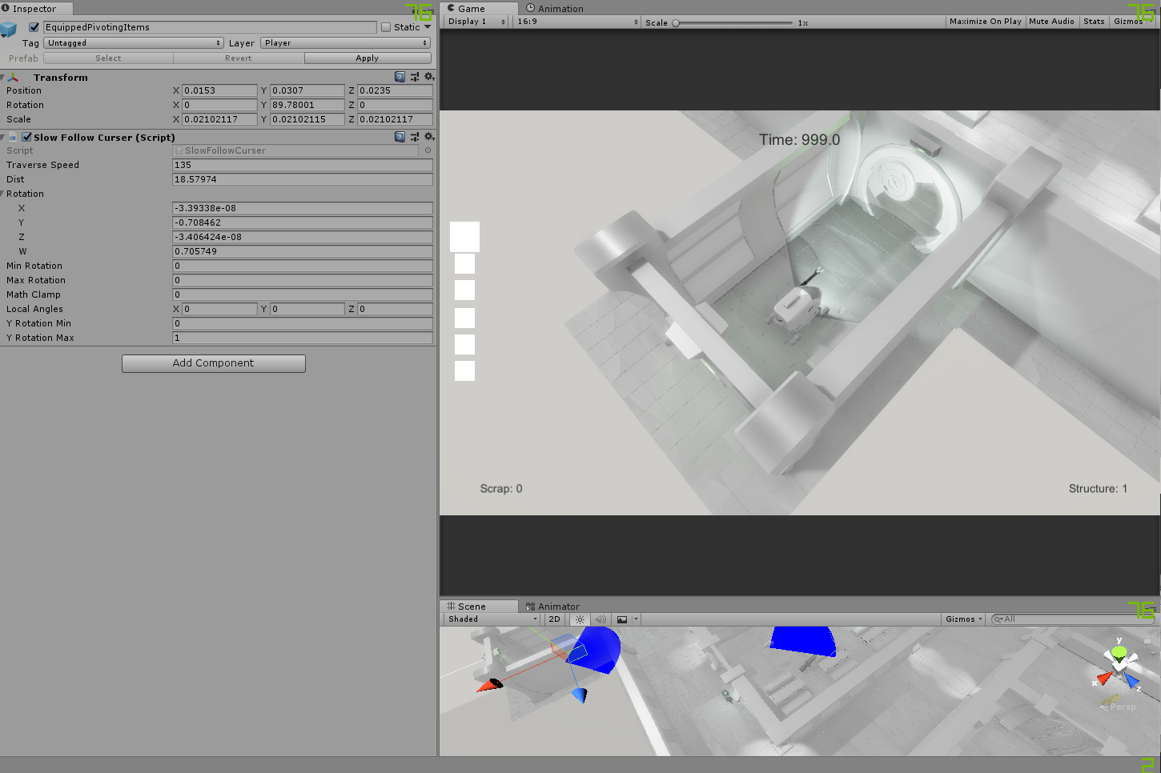Click the GameObject name field

pyautogui.click(x=210, y=27)
